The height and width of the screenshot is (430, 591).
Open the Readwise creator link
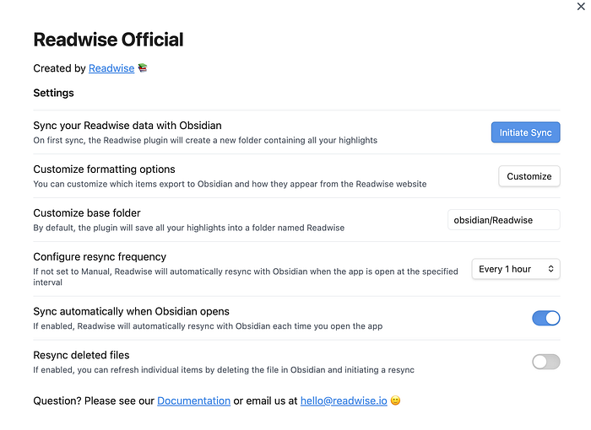[111, 68]
